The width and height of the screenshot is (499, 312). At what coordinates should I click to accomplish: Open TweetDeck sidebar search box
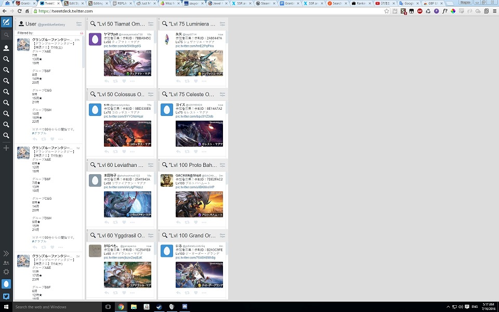[6, 35]
